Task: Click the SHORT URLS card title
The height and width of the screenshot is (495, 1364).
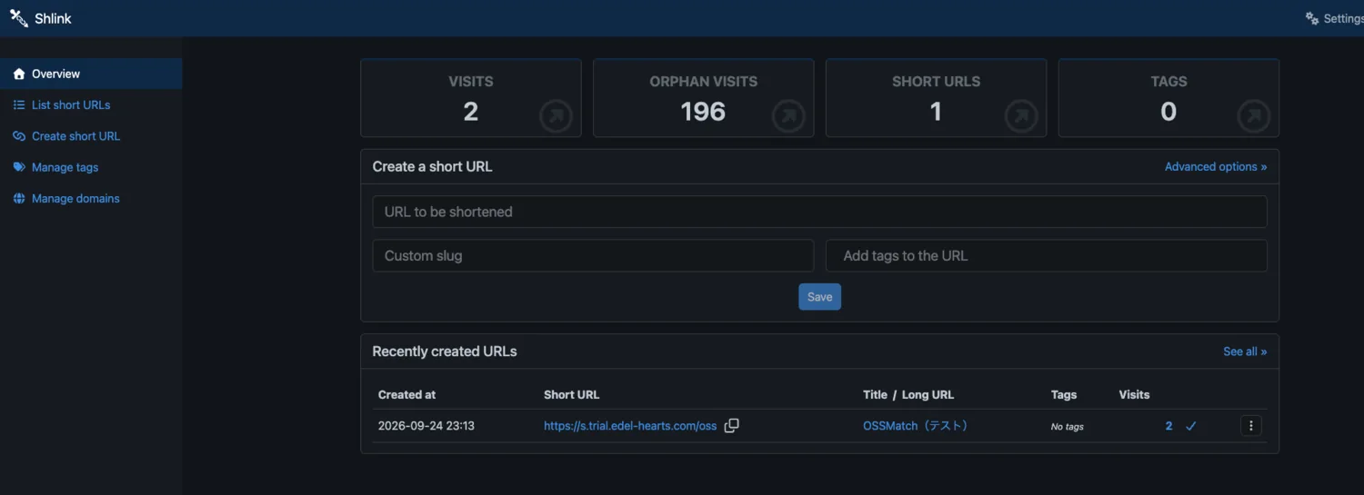Action: 937,82
